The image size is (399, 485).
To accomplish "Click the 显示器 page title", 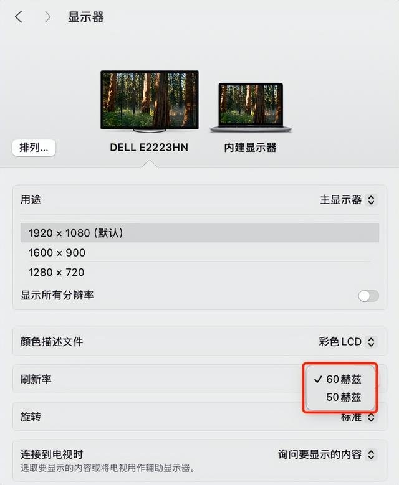I will pos(86,17).
